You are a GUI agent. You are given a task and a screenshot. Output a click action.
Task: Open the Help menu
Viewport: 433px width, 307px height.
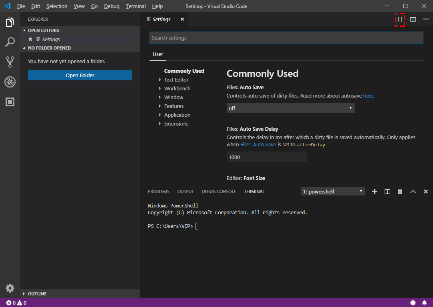point(158,6)
